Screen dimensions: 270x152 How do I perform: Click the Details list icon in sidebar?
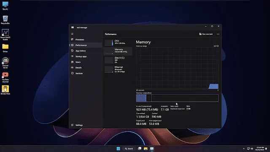point(72,68)
